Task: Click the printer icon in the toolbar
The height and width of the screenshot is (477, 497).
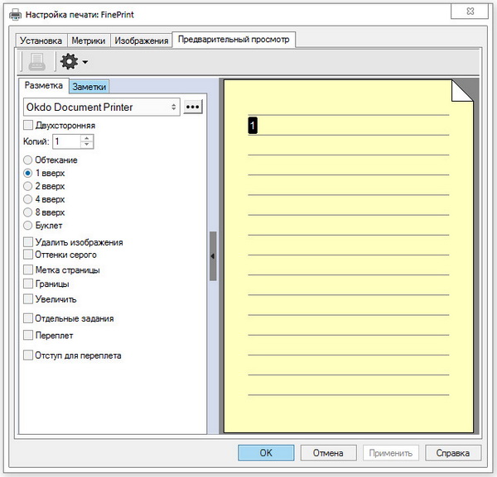Action: [36, 61]
